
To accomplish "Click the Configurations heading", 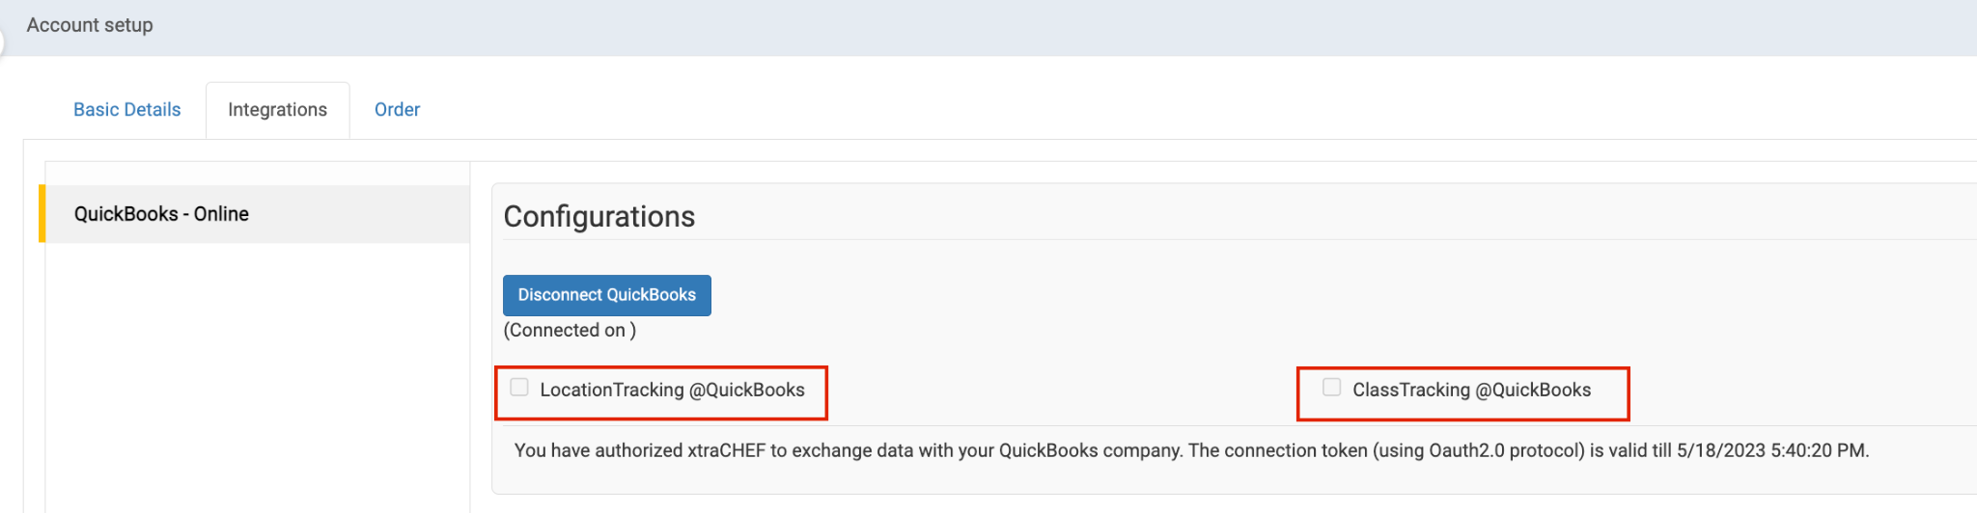I will [599, 217].
